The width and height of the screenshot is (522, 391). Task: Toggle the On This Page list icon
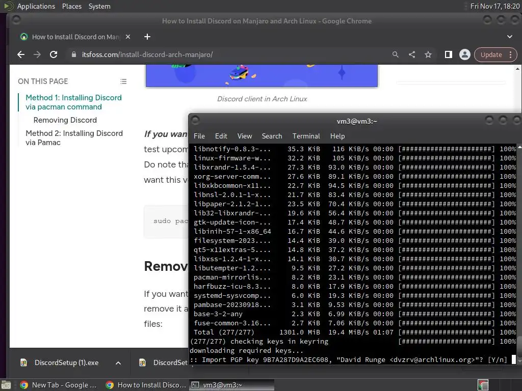[x=123, y=81]
